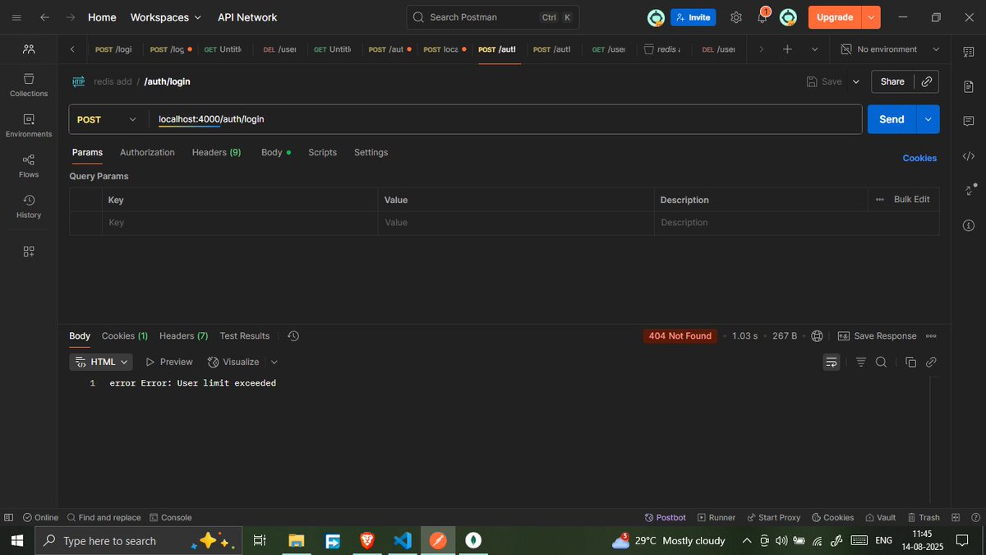This screenshot has width=986, height=555.
Task: Click the link icon in response toolbar
Action: point(931,362)
